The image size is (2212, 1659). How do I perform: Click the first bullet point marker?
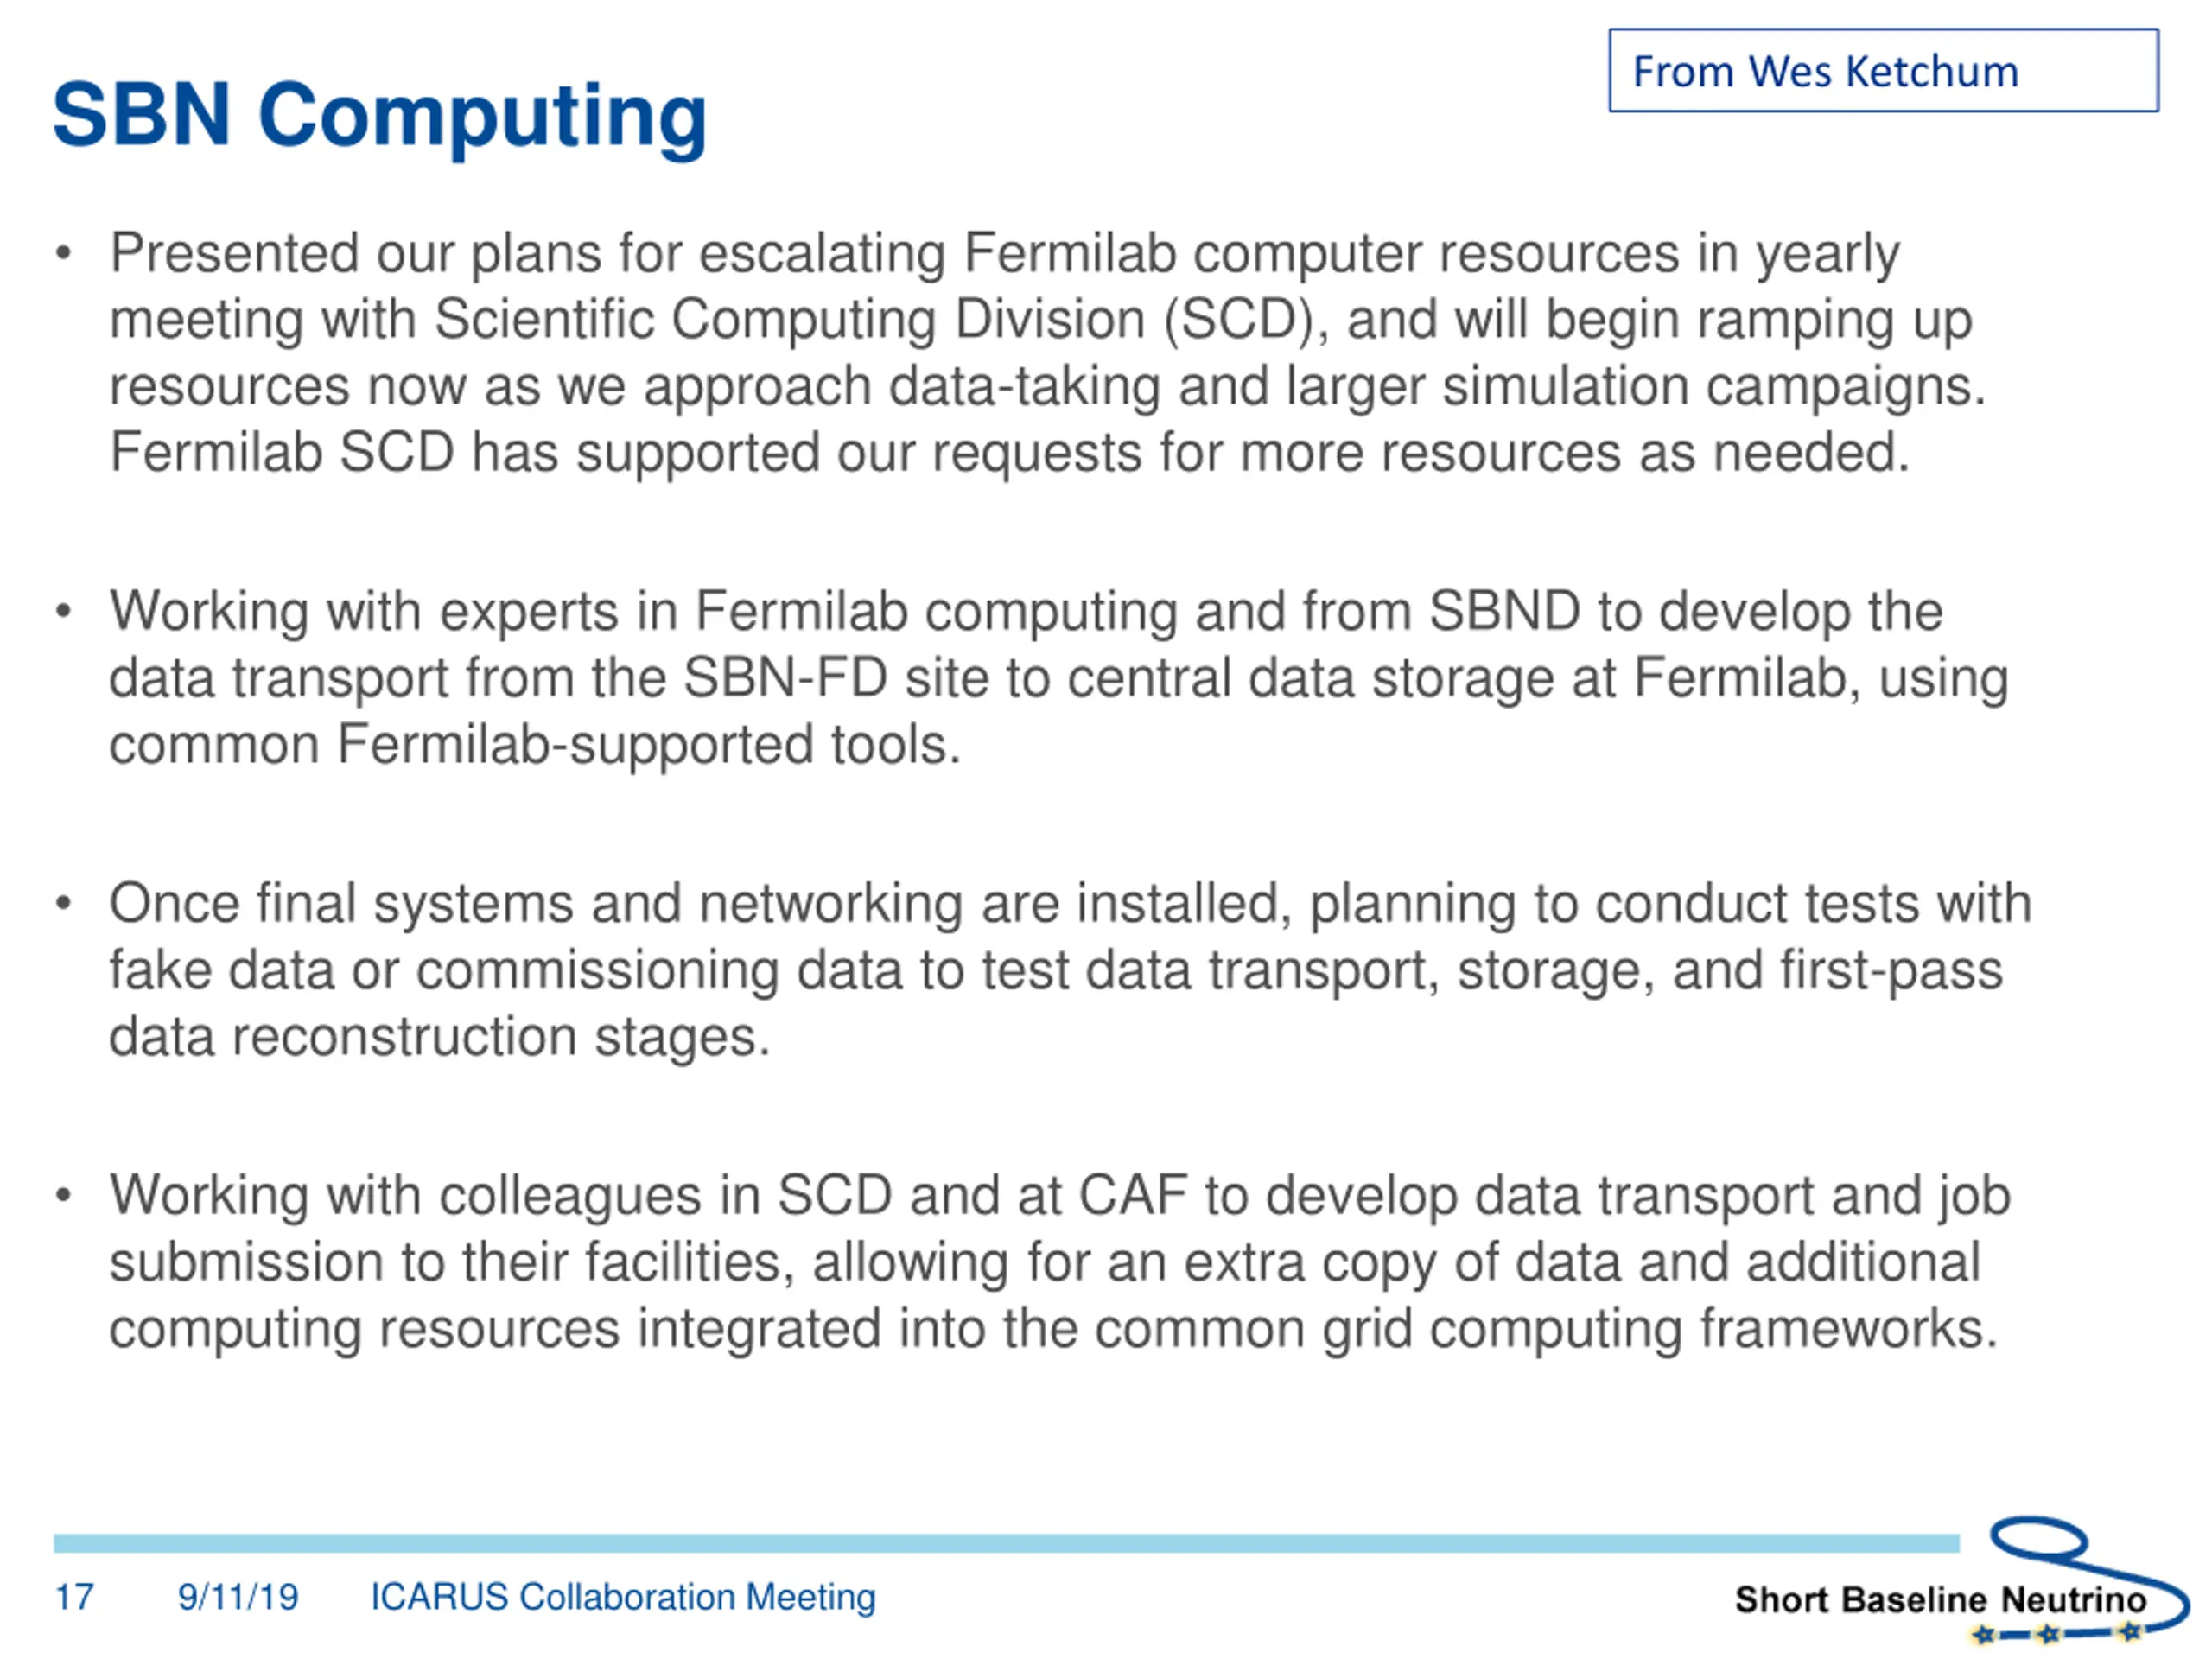pyautogui.click(x=64, y=254)
